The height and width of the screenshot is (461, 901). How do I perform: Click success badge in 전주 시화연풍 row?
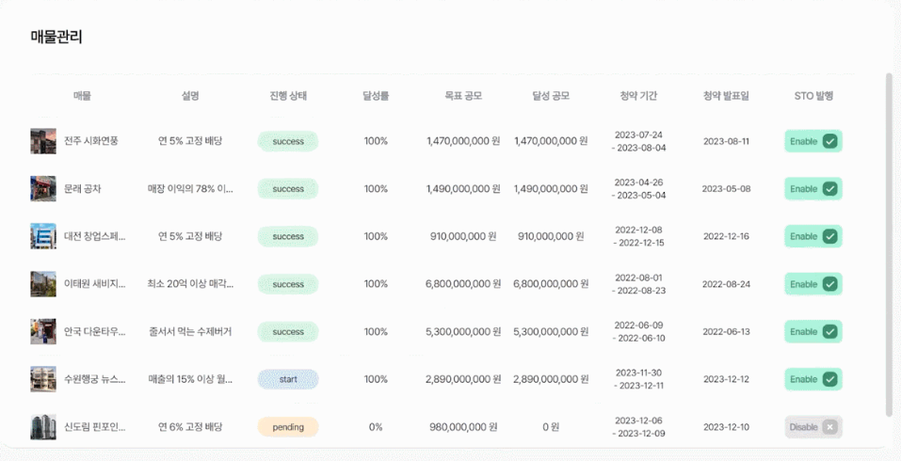[288, 141]
